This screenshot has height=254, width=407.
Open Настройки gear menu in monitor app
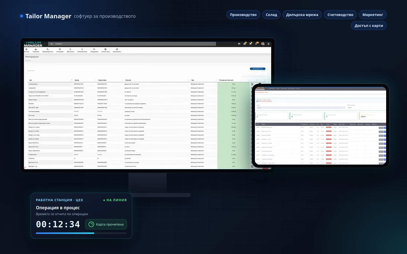pyautogui.click(x=117, y=50)
